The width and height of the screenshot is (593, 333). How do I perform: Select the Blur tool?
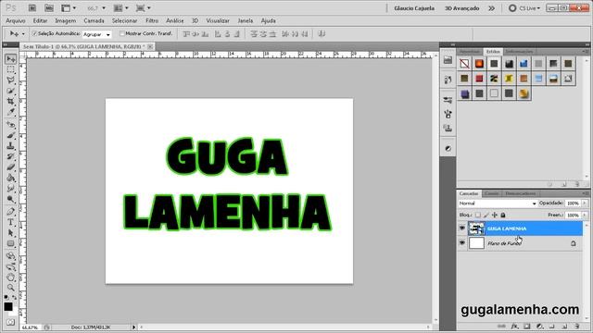coord(10,188)
